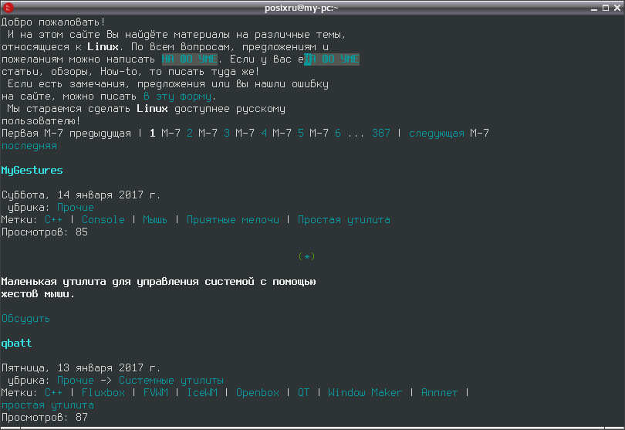Open the 'Приятные мелочи' tag link
Viewport: 625px width, 430px height.
[233, 220]
